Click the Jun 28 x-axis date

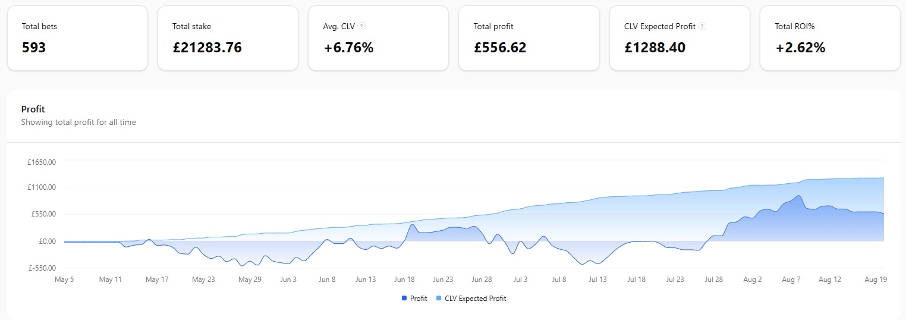coord(482,280)
